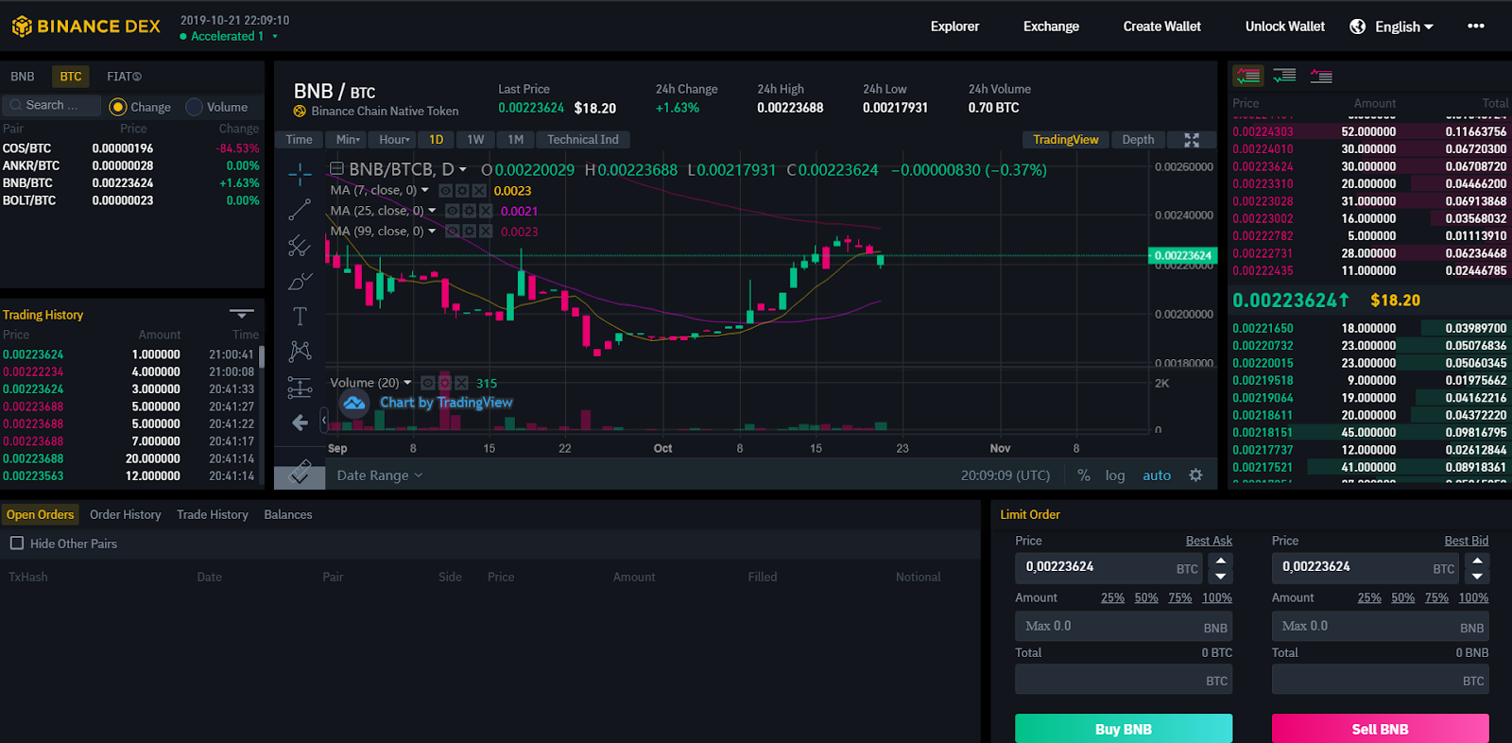Screen dimensions: 1512x743
Task: Open the Unlock Wallet link
Action: [x=1285, y=26]
